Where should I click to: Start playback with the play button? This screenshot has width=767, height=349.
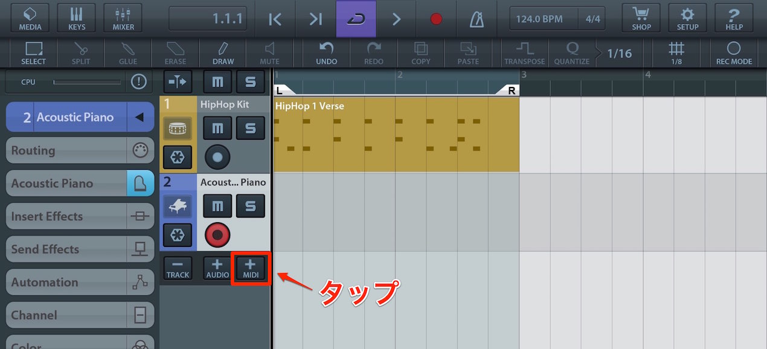(397, 19)
